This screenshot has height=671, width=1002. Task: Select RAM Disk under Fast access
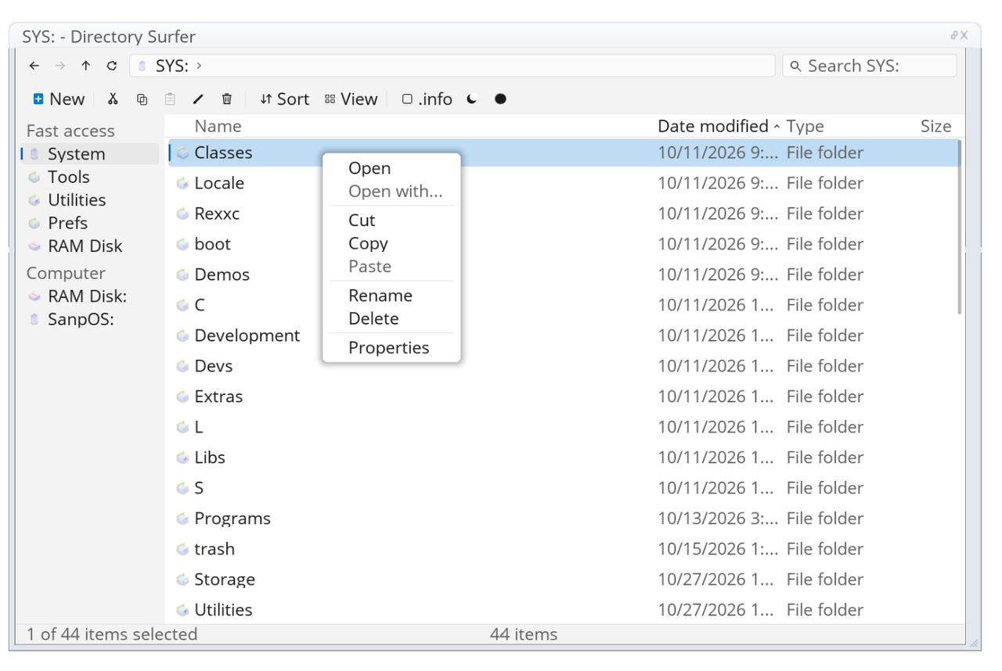click(90, 246)
